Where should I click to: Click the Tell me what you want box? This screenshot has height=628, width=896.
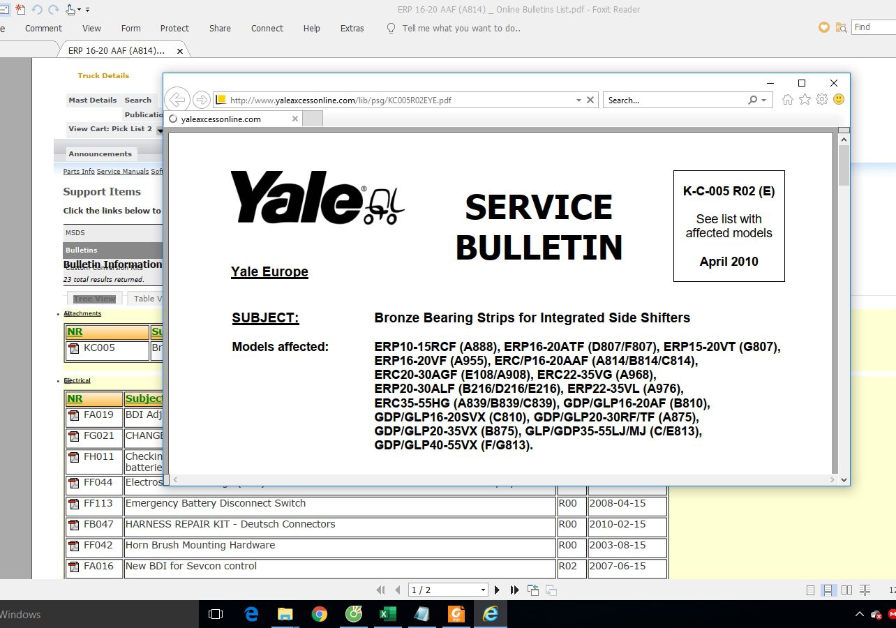click(461, 29)
